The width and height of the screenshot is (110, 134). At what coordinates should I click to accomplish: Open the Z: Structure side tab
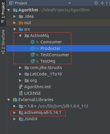click(x=3, y=42)
